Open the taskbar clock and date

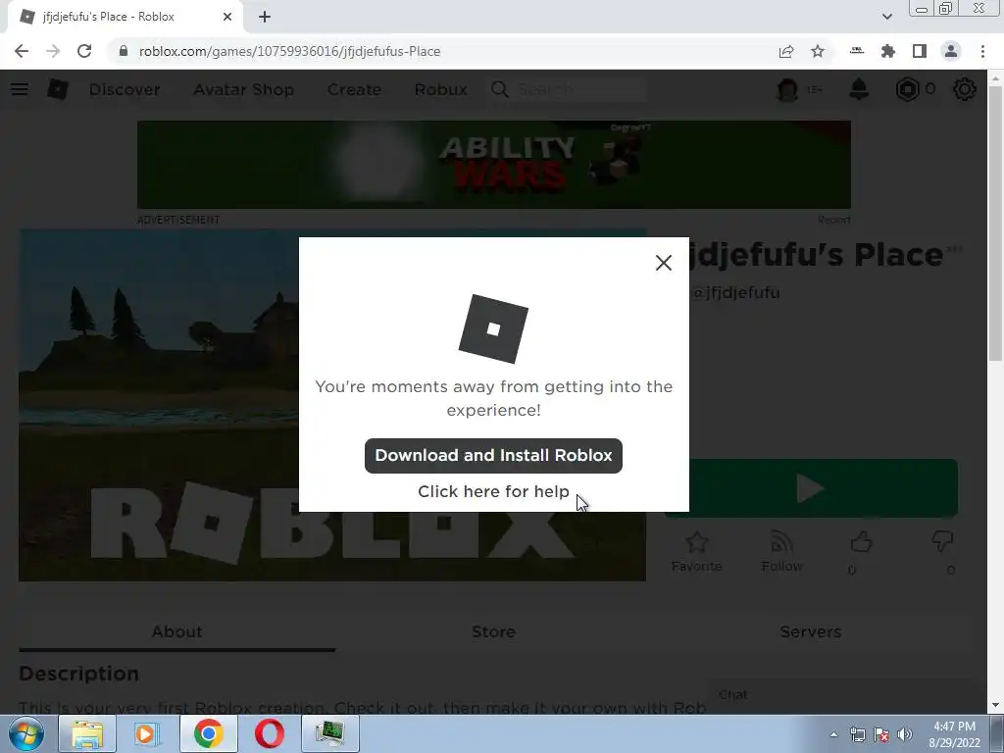pyautogui.click(x=954, y=734)
